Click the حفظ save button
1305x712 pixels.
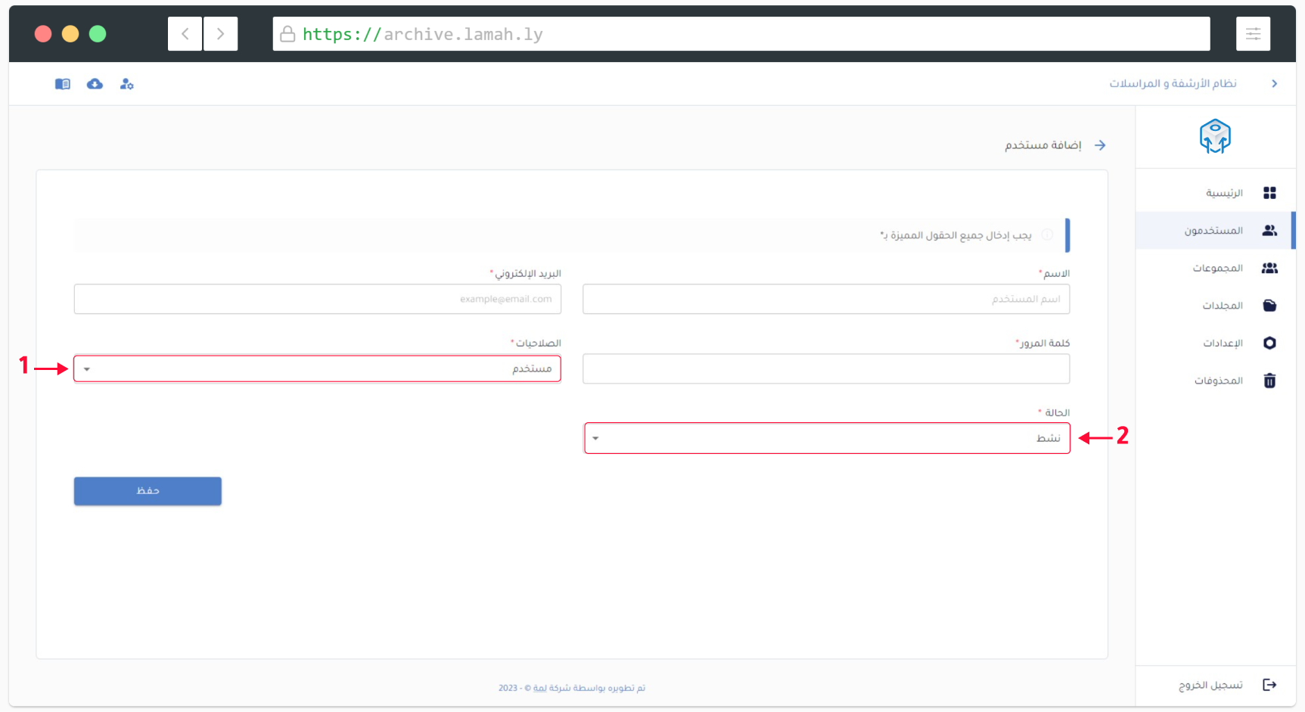(148, 491)
